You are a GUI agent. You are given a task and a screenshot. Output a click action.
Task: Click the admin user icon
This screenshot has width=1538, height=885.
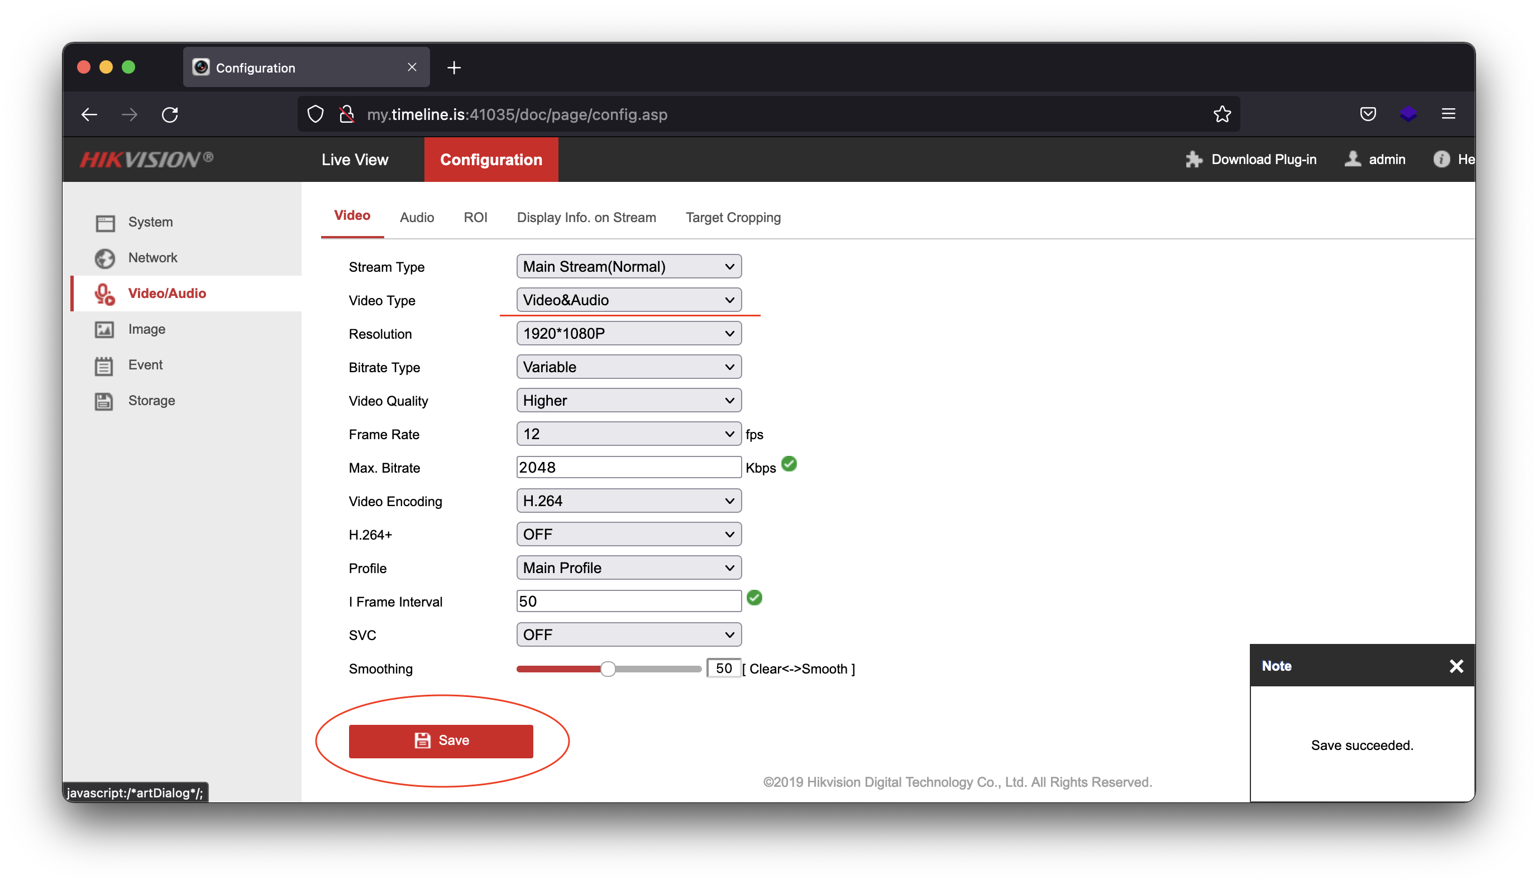click(x=1353, y=159)
